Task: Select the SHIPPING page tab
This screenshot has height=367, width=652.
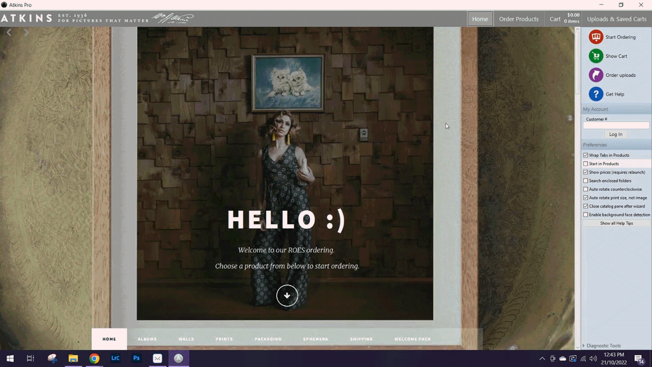Action: tap(361, 339)
